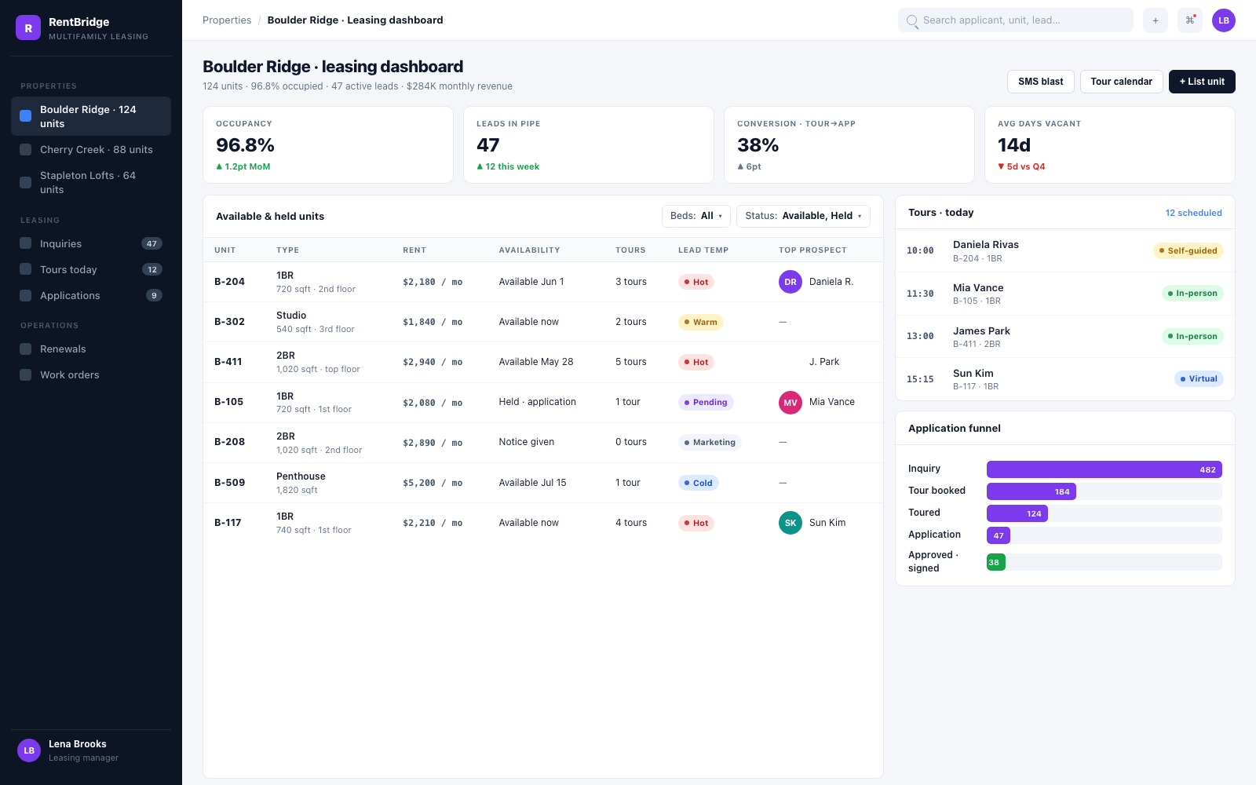
Task: Click the RentBridge logo icon
Action: pos(28,27)
